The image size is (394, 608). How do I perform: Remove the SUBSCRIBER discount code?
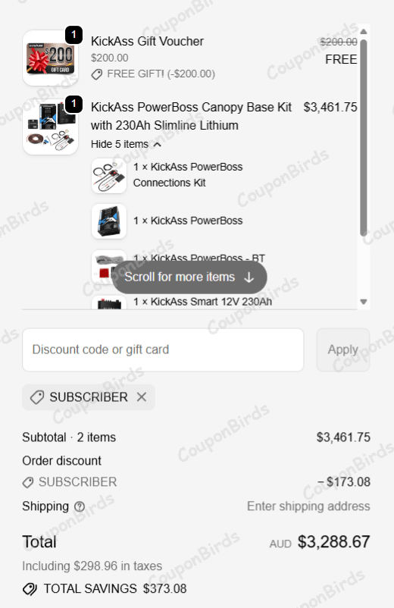point(142,396)
